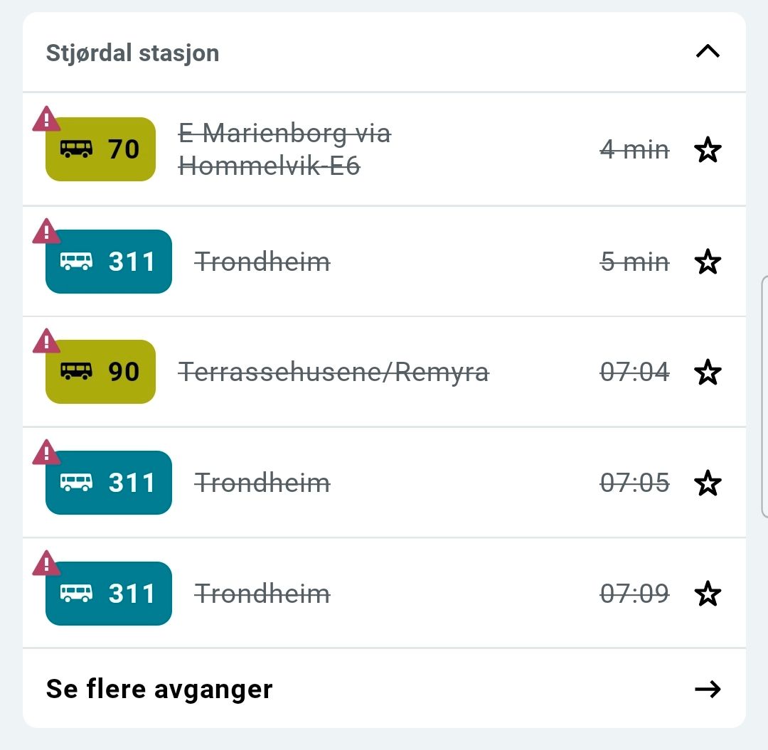Screen dimensions: 768x750
Task: Star the 90 Terrassehusene/Remyra departure
Action: 708,373
